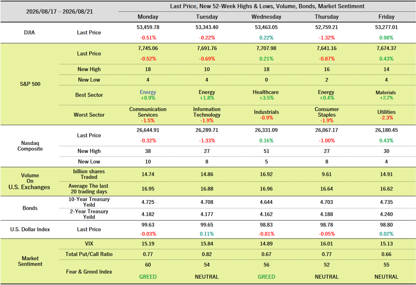Select DJIA Monday price 53,459.78
This screenshot has width=416, height=285.
click(148, 27)
